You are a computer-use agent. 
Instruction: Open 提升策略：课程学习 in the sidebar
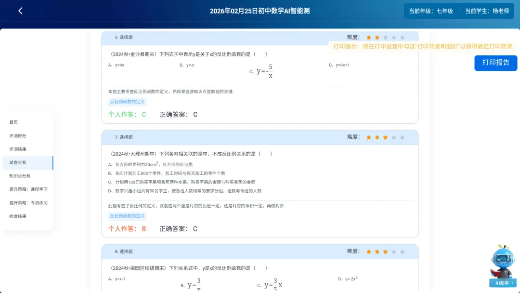click(28, 189)
